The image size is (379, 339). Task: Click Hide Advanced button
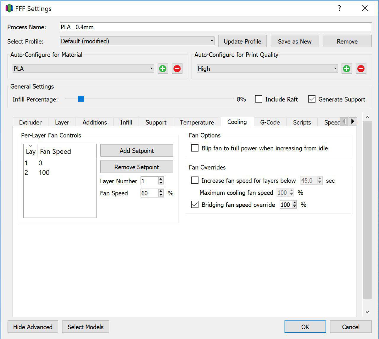(33, 327)
